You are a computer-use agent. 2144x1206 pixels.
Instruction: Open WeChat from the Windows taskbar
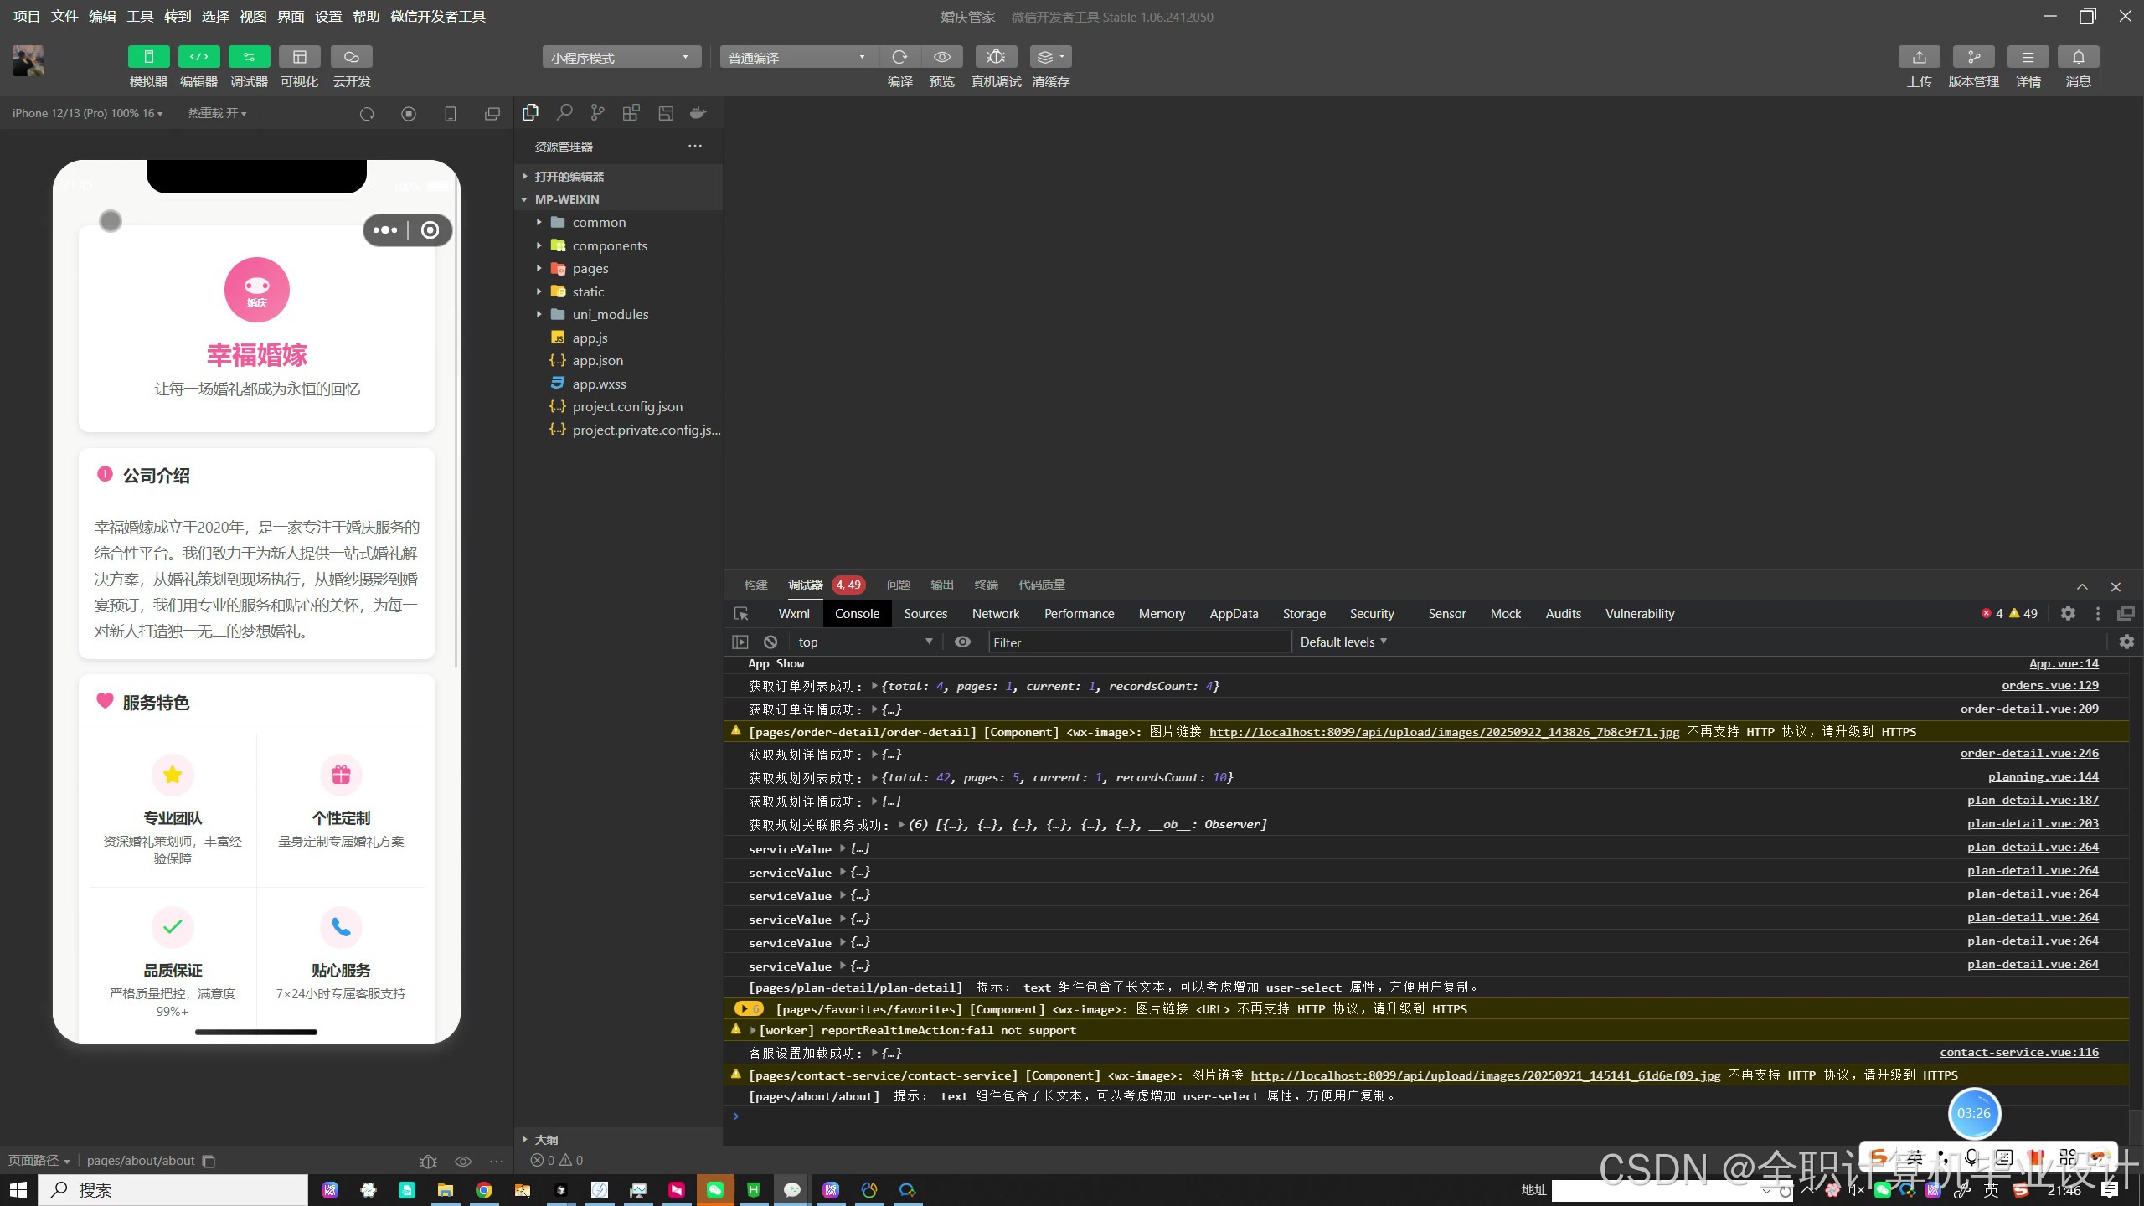tap(714, 1190)
